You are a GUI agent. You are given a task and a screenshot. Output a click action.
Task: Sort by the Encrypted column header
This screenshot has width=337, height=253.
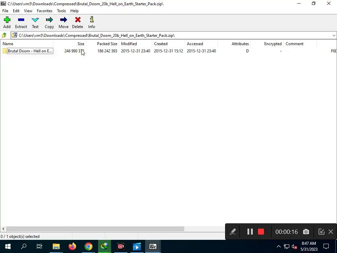pyautogui.click(x=267, y=44)
